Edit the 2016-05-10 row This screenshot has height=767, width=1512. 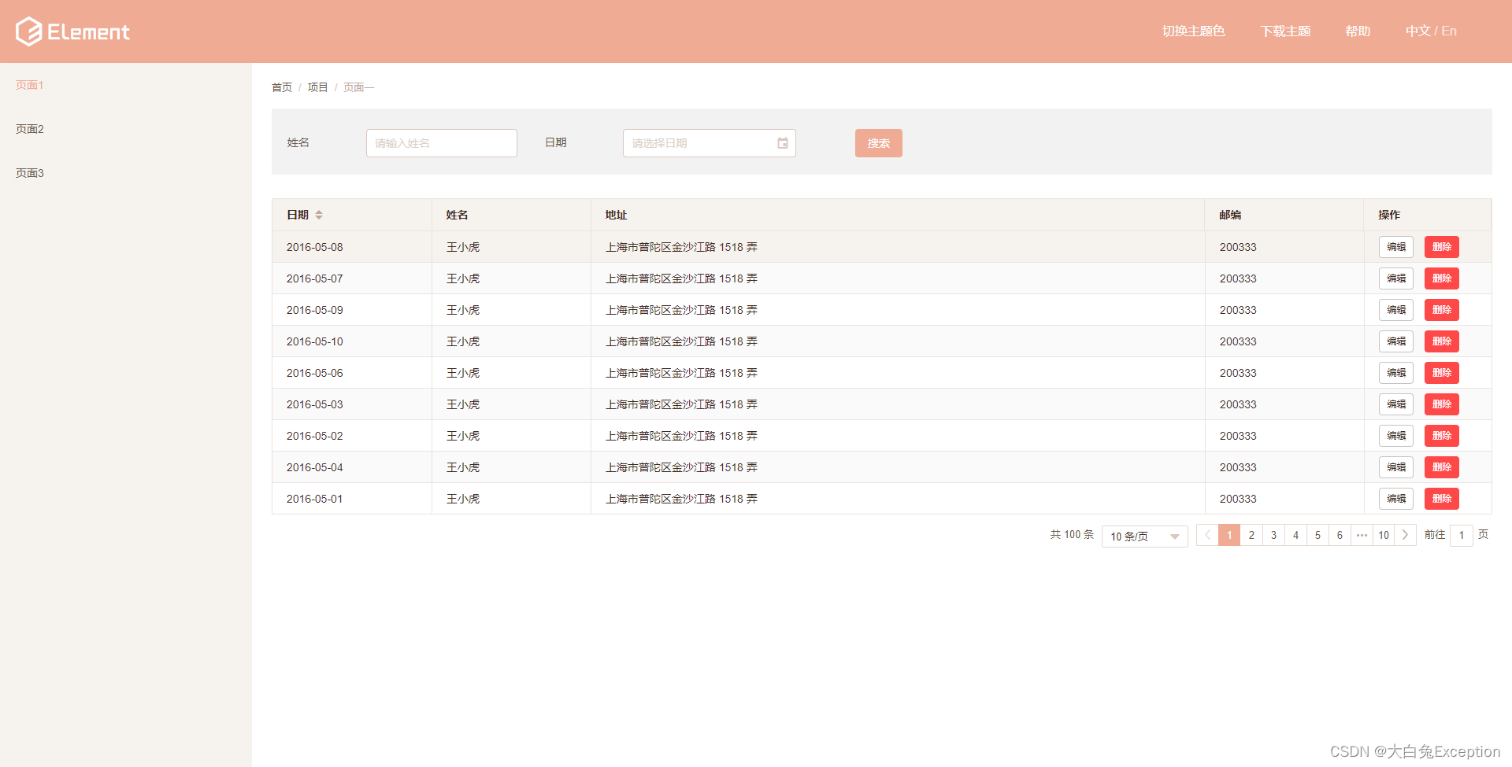(1396, 341)
